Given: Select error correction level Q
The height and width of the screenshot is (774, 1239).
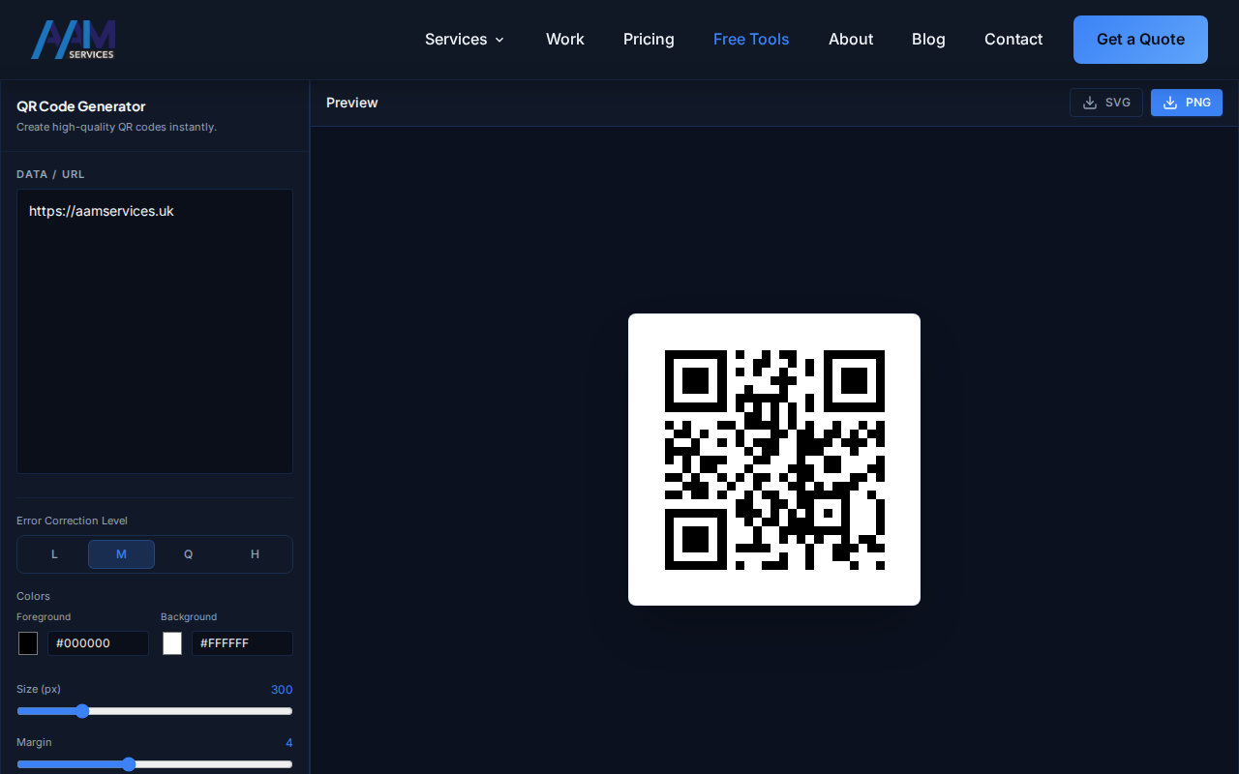Looking at the screenshot, I should tap(189, 554).
